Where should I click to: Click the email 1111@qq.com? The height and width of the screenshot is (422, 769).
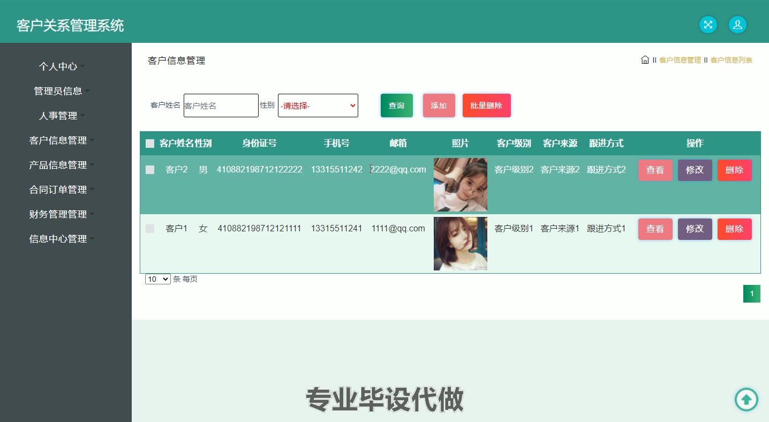coord(398,229)
